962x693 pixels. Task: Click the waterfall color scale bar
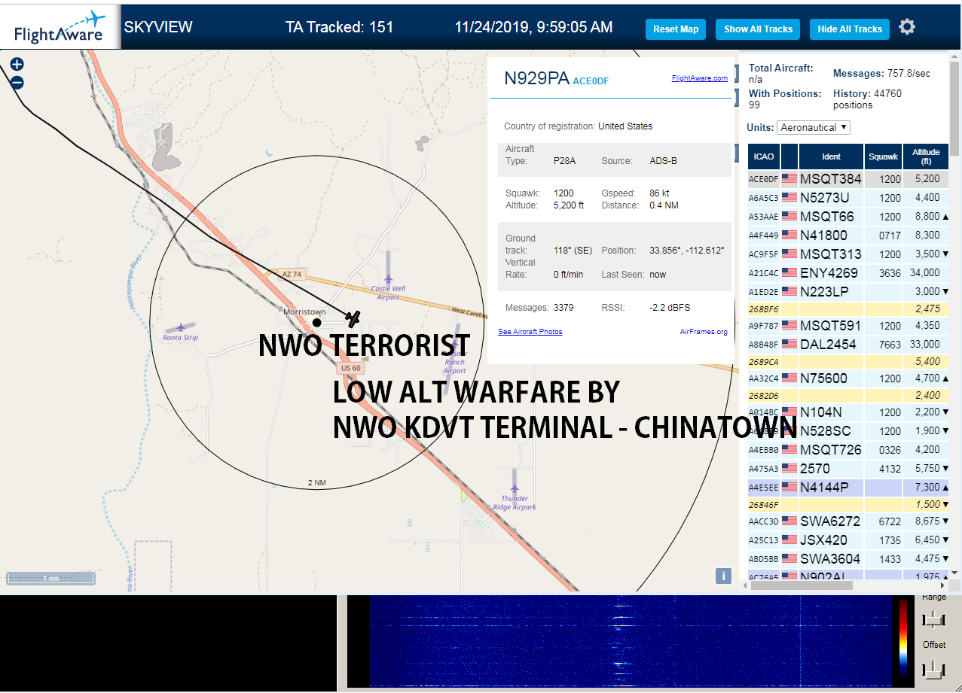(x=902, y=640)
